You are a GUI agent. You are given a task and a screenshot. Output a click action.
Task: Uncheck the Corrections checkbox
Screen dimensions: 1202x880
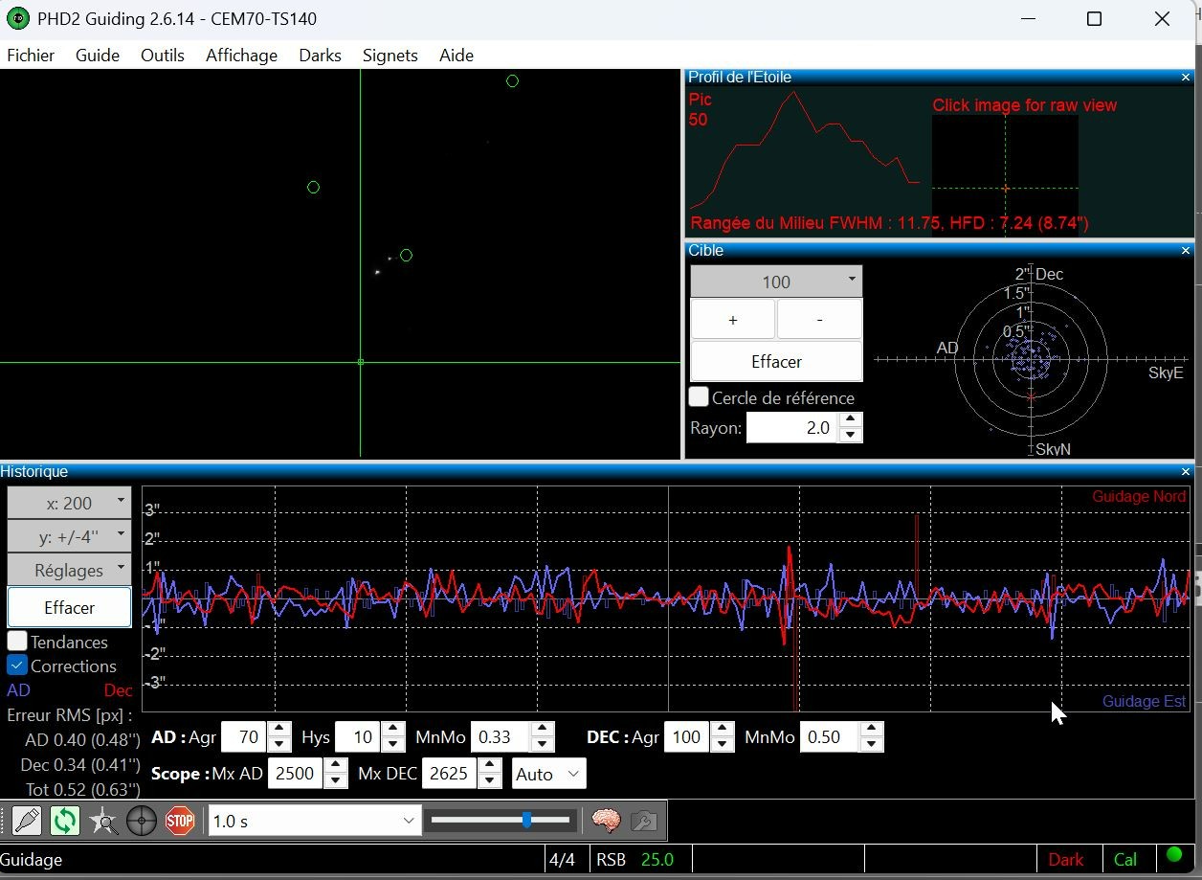coord(17,665)
